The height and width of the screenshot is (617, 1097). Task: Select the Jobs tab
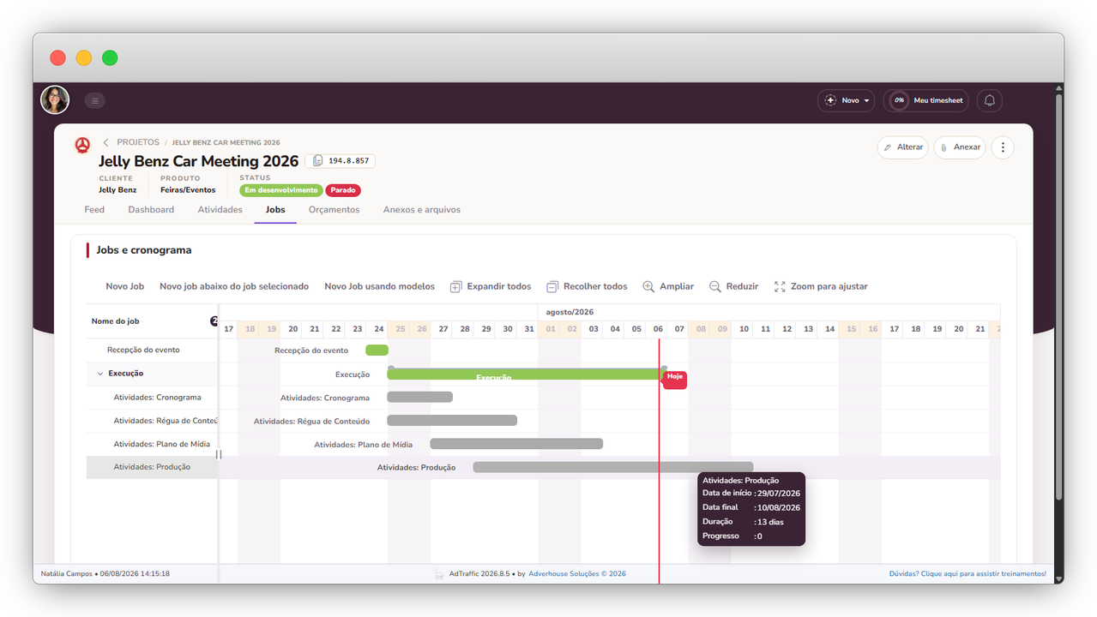[x=275, y=210]
